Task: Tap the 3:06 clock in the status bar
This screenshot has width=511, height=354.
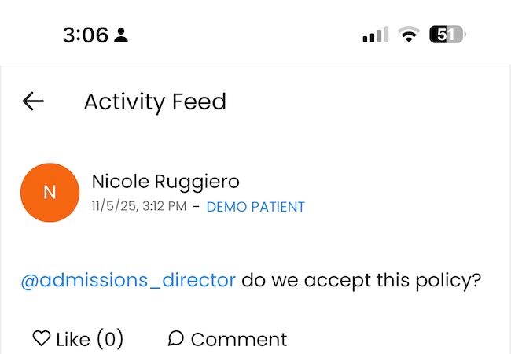Action: [85, 35]
